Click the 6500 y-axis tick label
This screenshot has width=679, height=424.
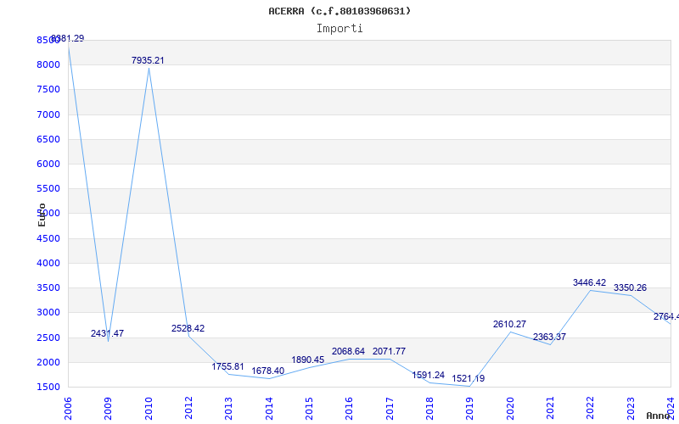[48, 139]
